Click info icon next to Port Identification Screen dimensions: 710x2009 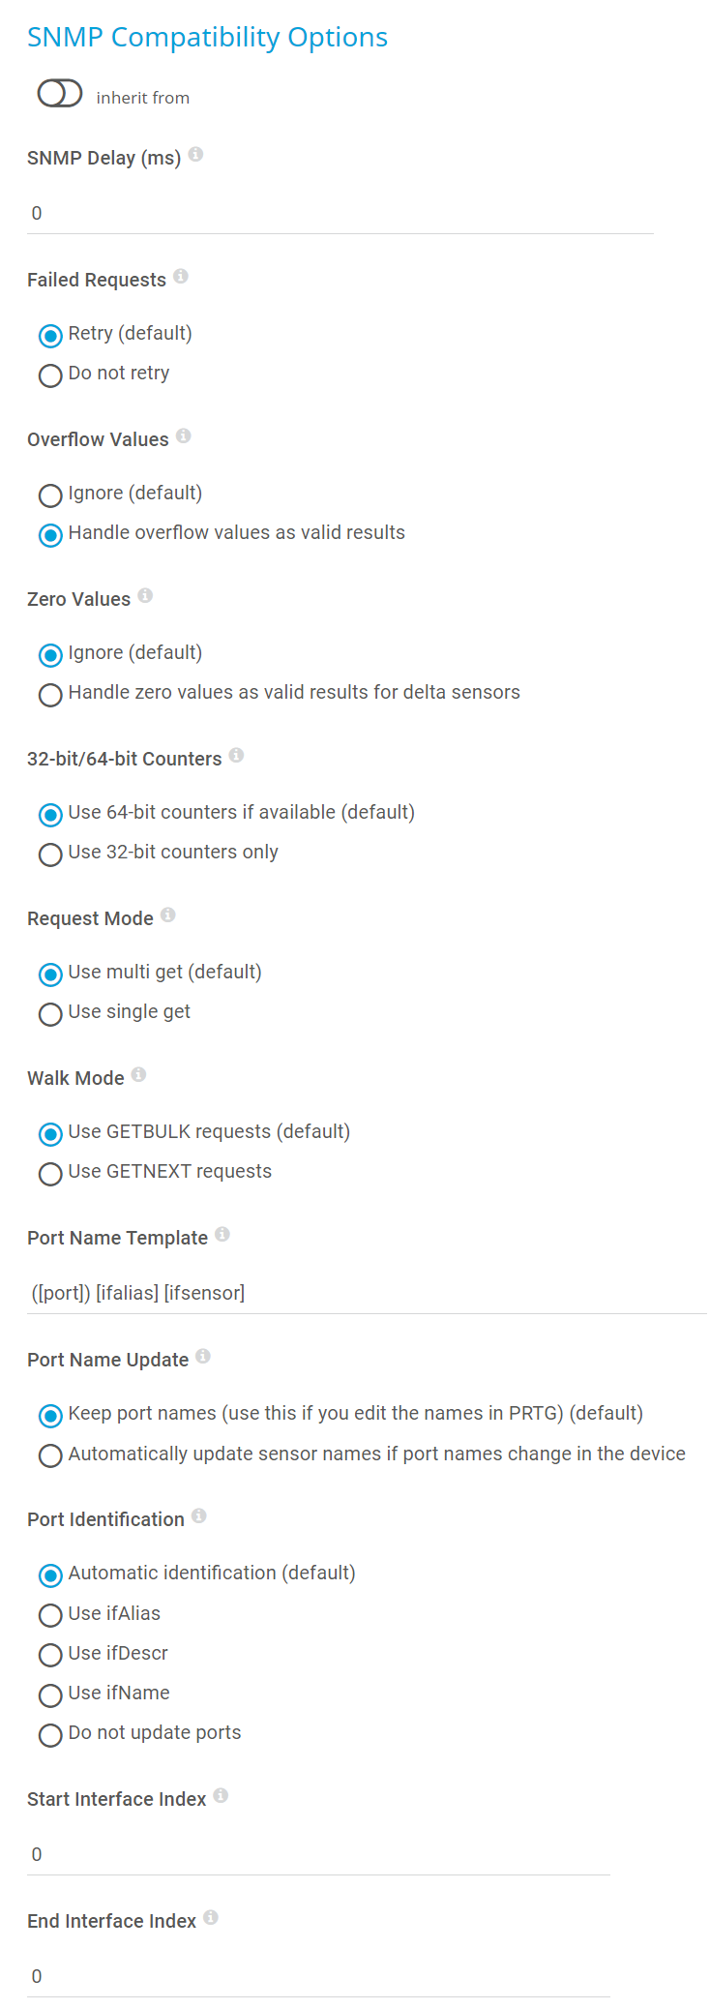(199, 1515)
